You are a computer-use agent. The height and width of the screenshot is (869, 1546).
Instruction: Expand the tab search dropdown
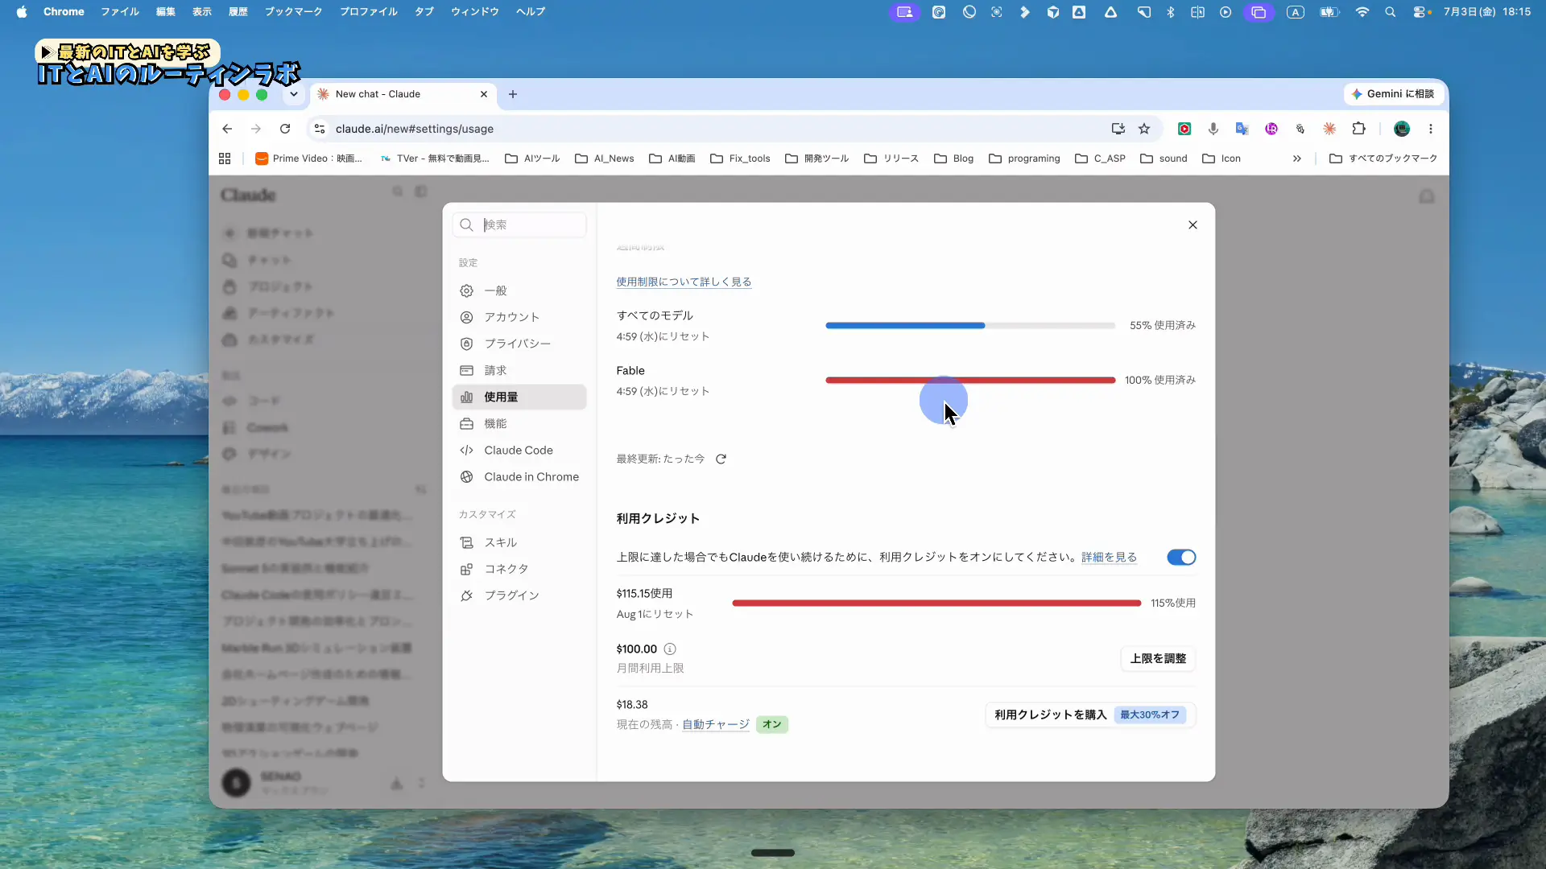point(294,94)
